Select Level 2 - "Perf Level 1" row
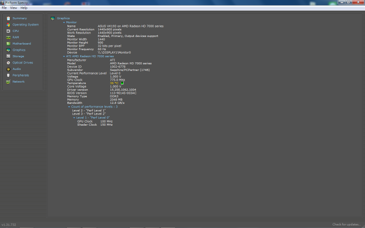 [x=89, y=110]
